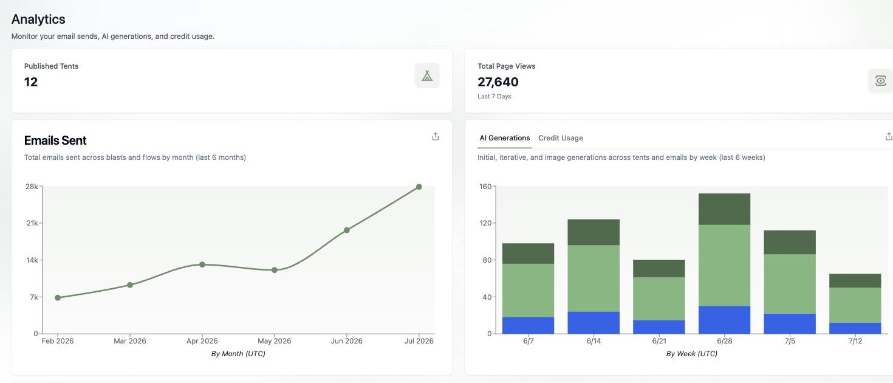Click the eye icon in Total Page Views card
The image size is (893, 383).
pyautogui.click(x=880, y=80)
